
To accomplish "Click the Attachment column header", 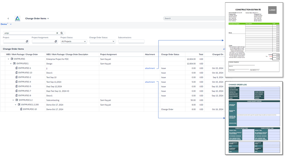I will coord(150,55).
